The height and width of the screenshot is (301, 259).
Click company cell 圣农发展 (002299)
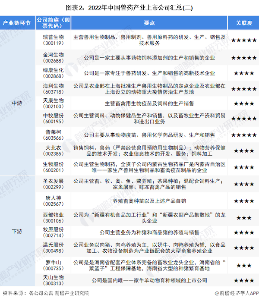pyautogui.click(x=53, y=184)
